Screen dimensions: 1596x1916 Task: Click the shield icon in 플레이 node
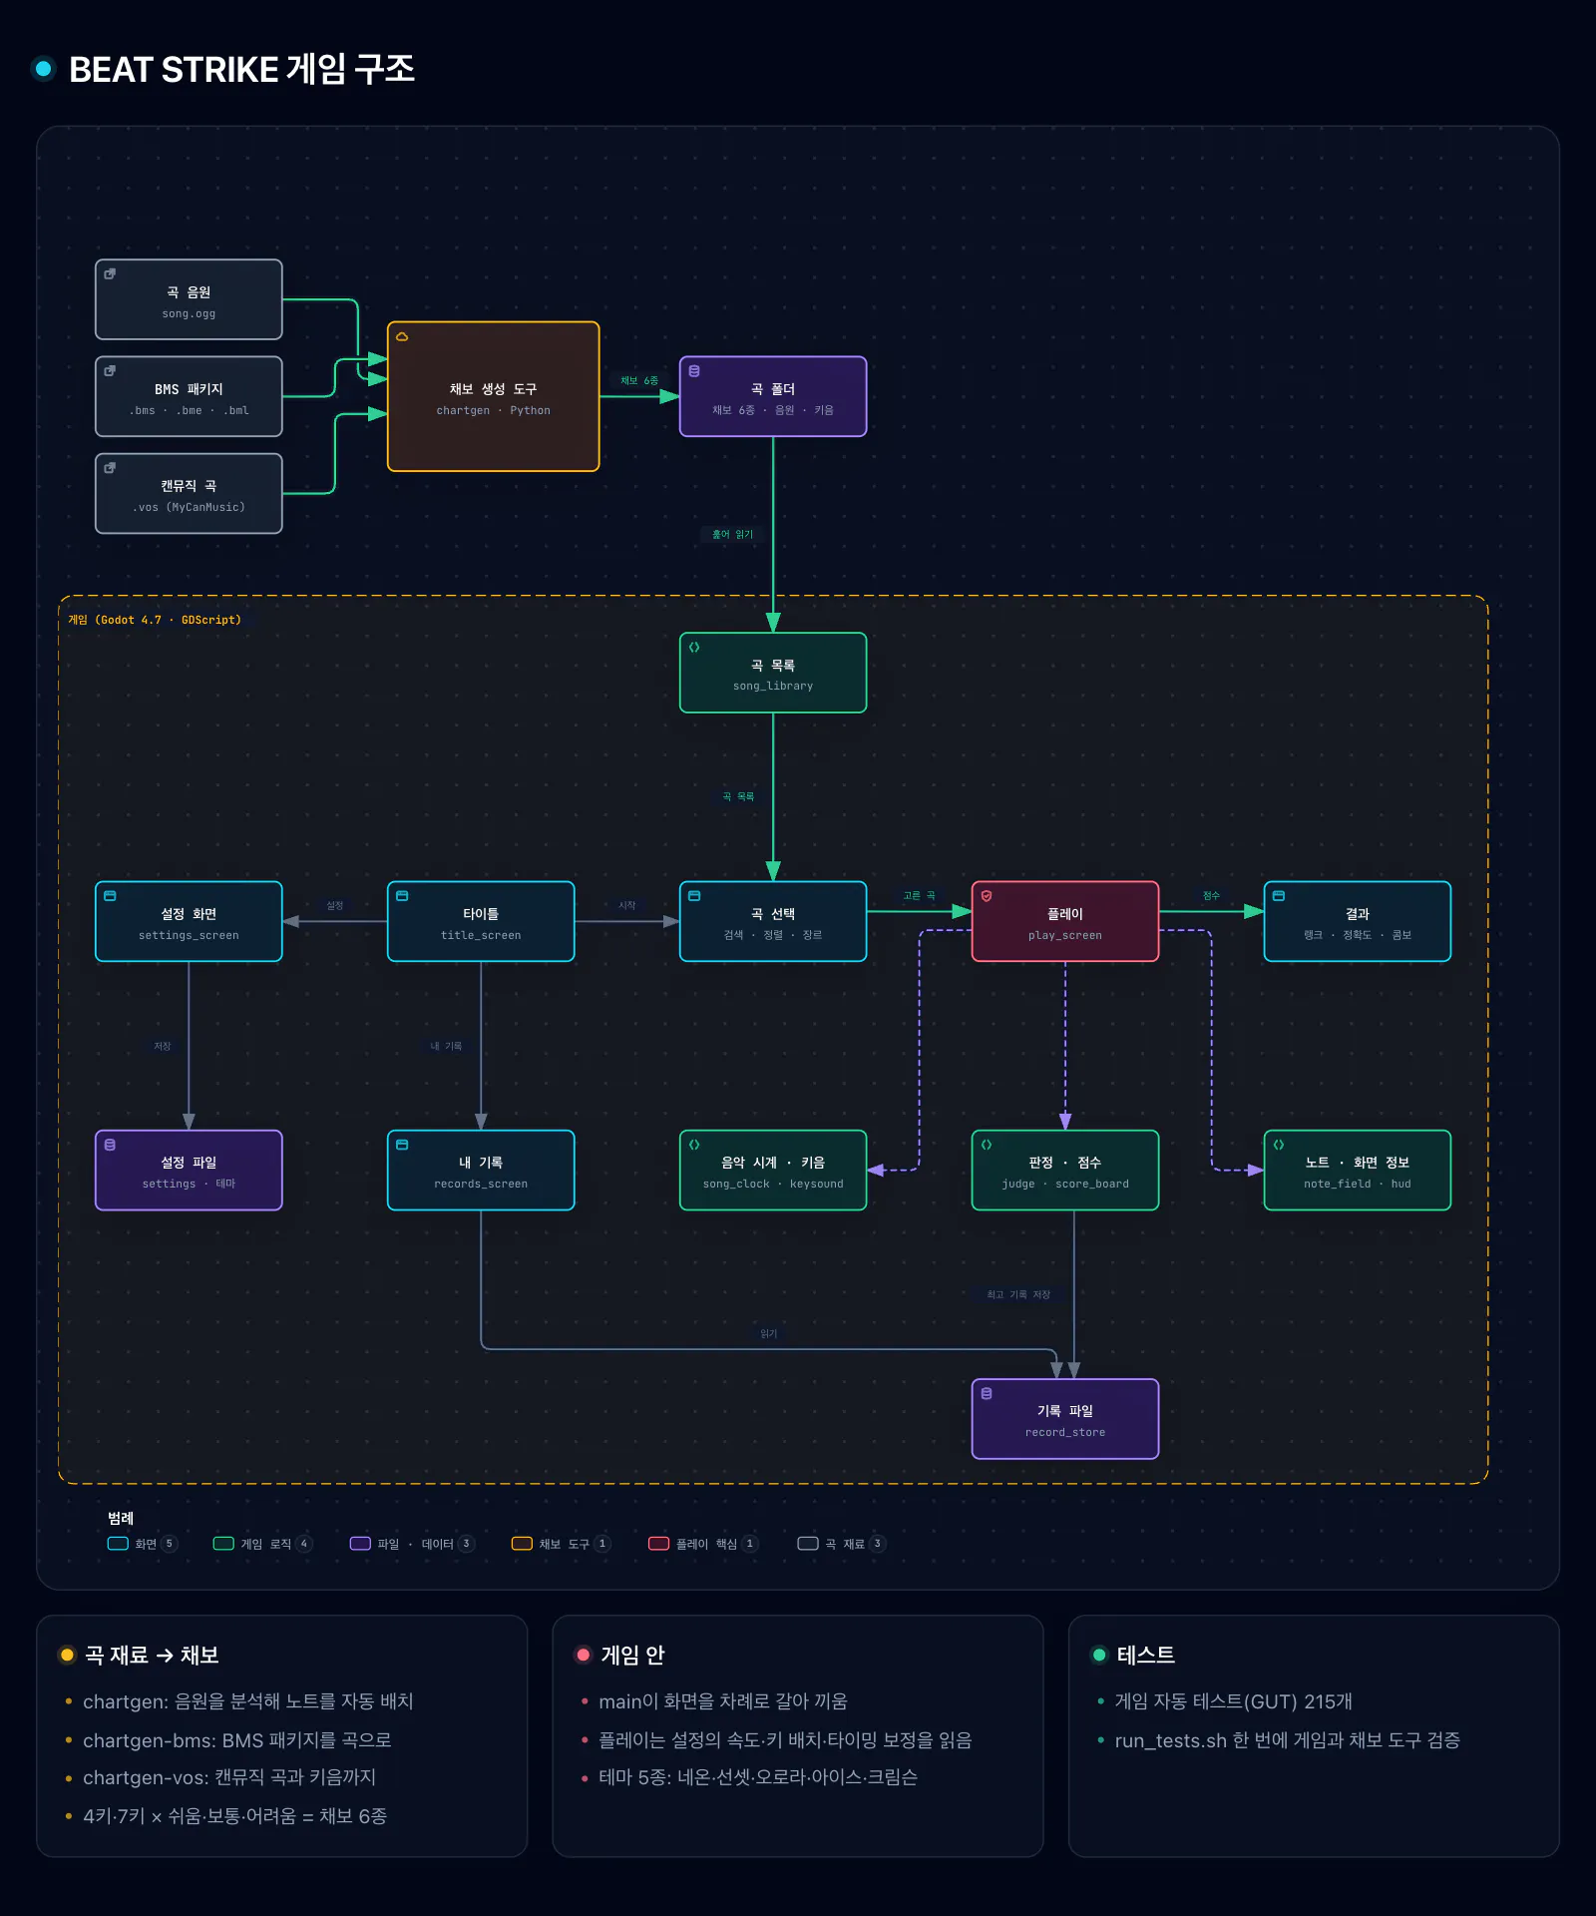[987, 896]
